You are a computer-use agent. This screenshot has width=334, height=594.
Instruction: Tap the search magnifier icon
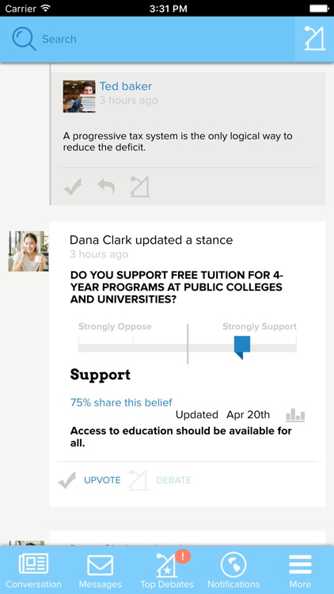point(24,39)
